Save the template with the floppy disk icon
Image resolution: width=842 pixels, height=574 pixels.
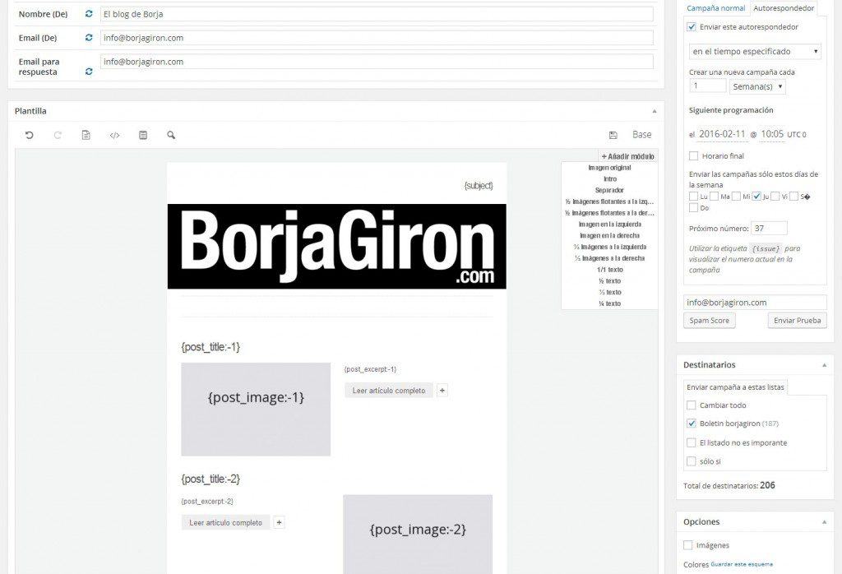click(x=613, y=135)
